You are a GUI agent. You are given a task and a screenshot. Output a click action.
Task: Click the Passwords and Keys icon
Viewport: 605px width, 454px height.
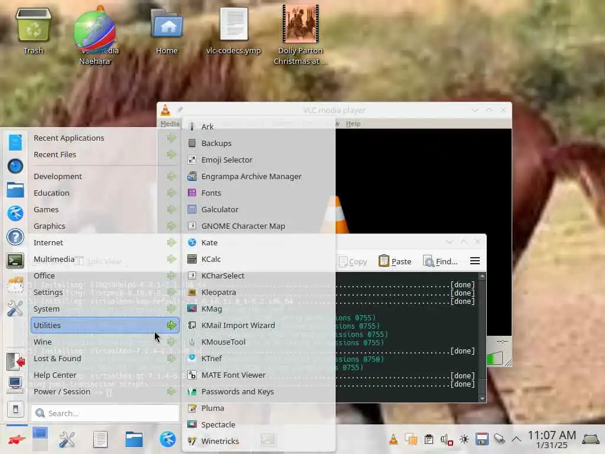click(x=192, y=391)
